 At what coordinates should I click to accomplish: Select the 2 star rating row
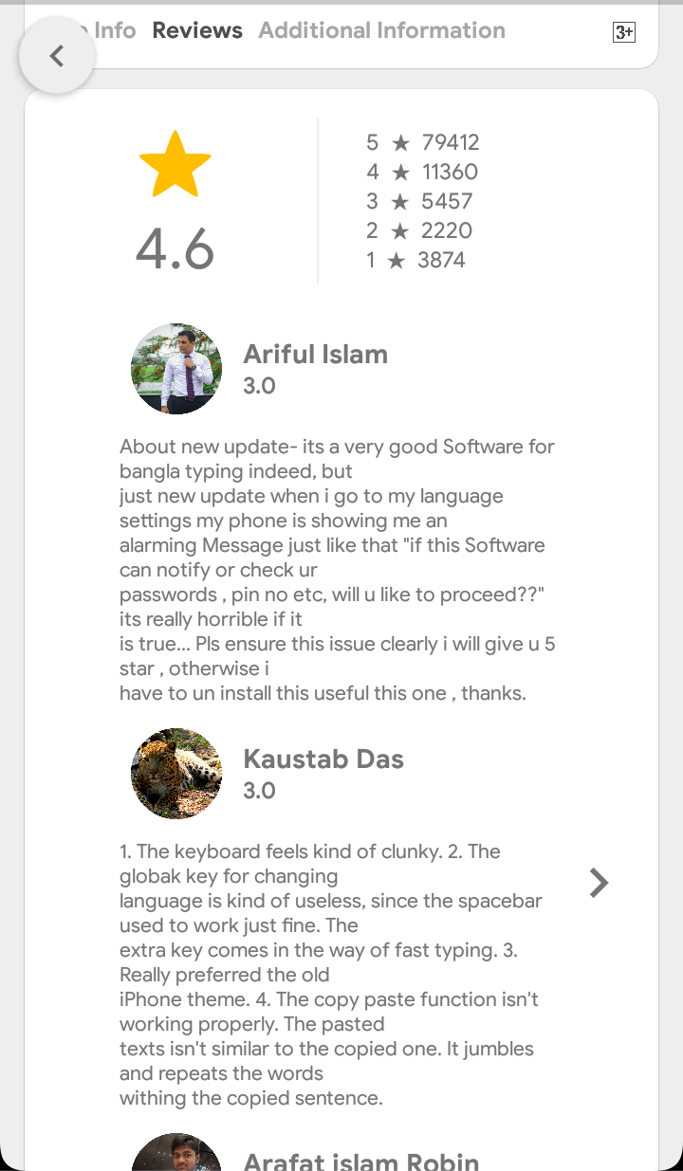tap(419, 230)
